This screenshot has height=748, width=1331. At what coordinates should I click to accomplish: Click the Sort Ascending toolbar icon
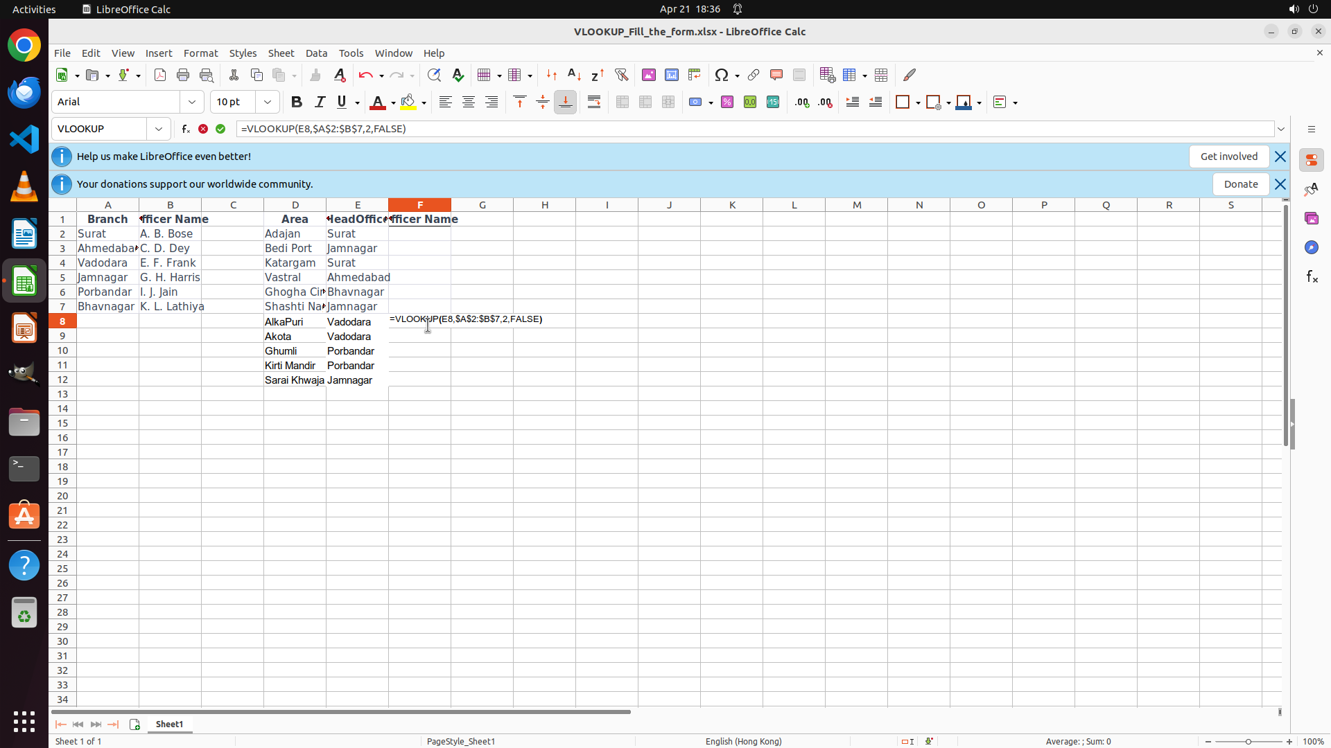[574, 75]
